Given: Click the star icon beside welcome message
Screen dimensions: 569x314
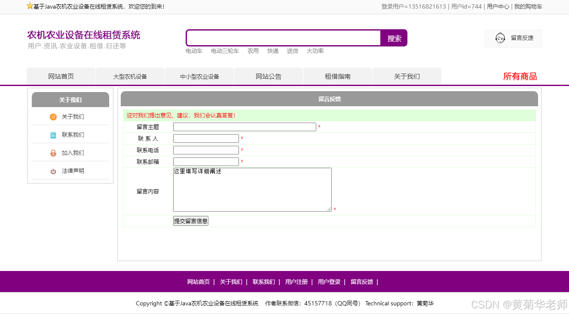Looking at the screenshot, I should point(30,6).
